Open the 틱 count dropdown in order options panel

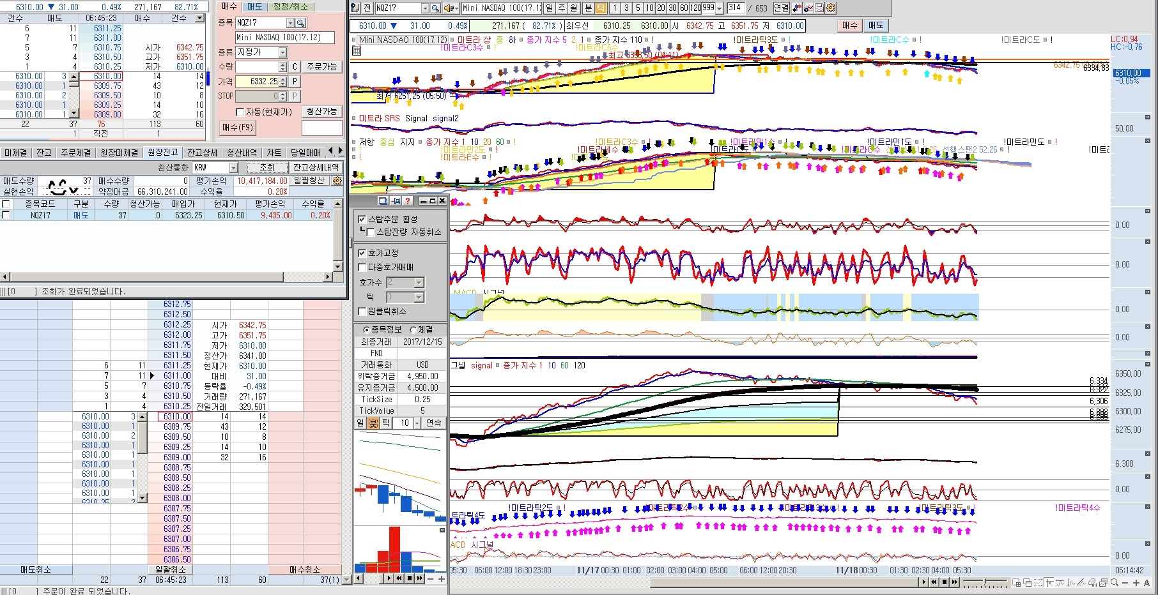click(x=419, y=297)
